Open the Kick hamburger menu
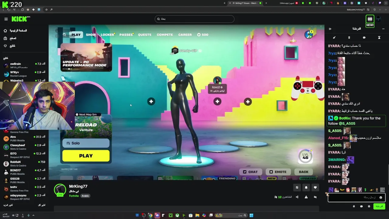The image size is (389, 219). pyautogui.click(x=6, y=19)
